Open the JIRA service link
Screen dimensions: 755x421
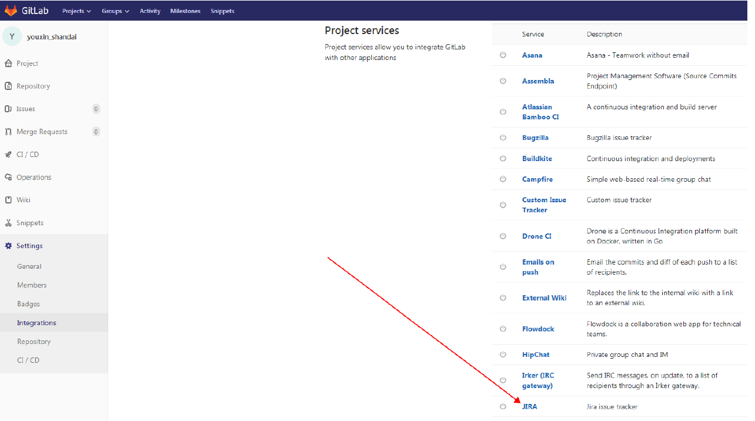pyautogui.click(x=529, y=406)
